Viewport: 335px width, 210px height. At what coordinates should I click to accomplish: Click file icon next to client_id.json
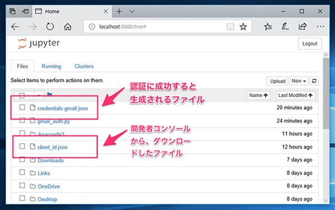click(x=32, y=146)
